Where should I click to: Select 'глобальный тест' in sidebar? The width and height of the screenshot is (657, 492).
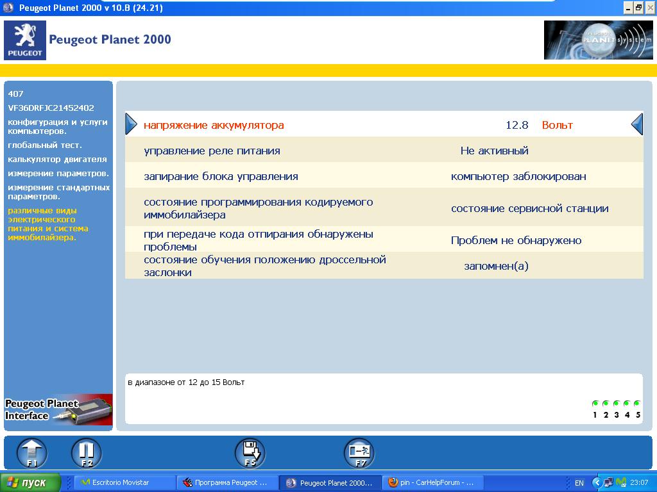click(45, 145)
